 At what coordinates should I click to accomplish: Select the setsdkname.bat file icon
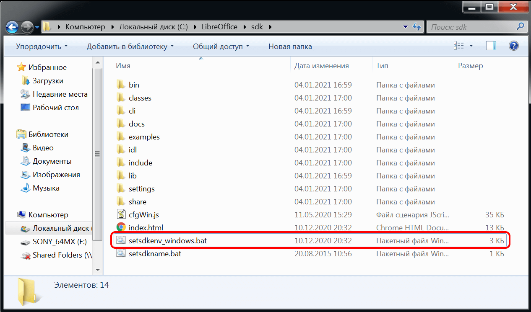pyautogui.click(x=121, y=253)
